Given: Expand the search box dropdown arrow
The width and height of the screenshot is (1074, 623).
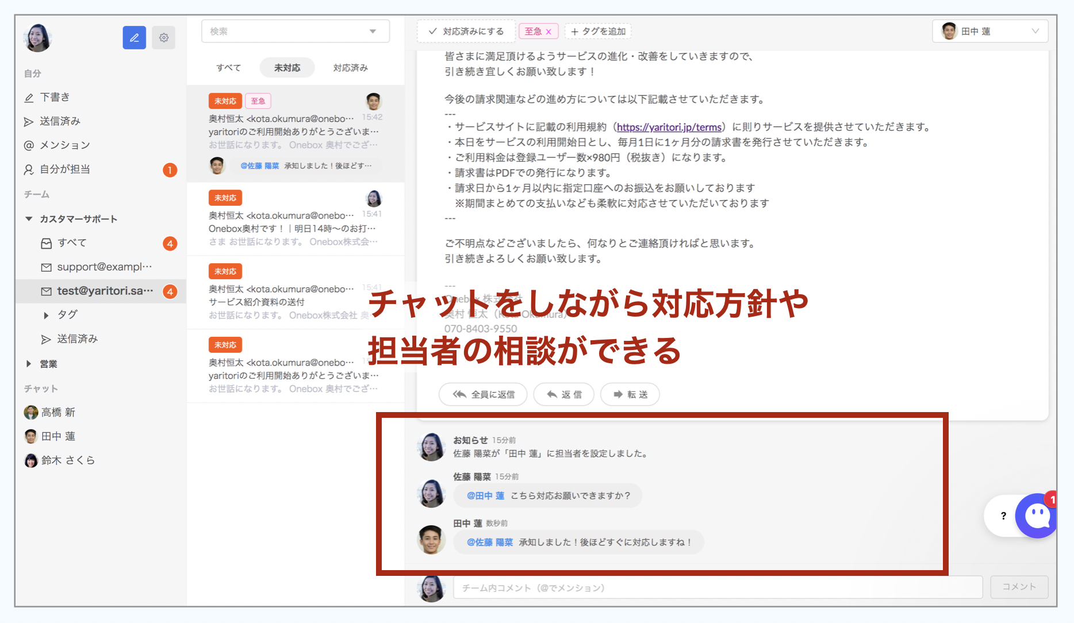Looking at the screenshot, I should [x=373, y=32].
